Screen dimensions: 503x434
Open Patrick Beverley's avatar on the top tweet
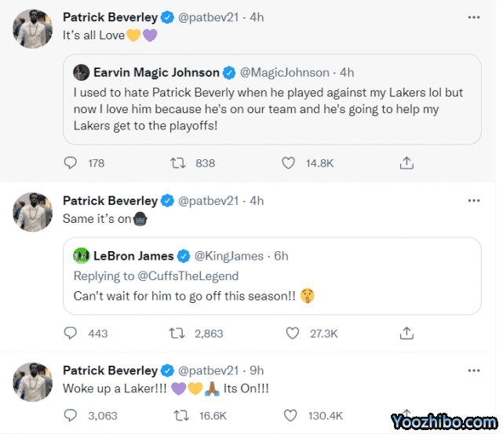coord(33,28)
